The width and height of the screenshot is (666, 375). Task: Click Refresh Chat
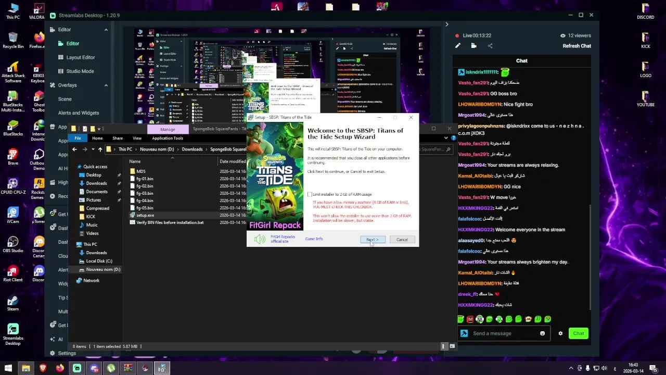[577, 46]
